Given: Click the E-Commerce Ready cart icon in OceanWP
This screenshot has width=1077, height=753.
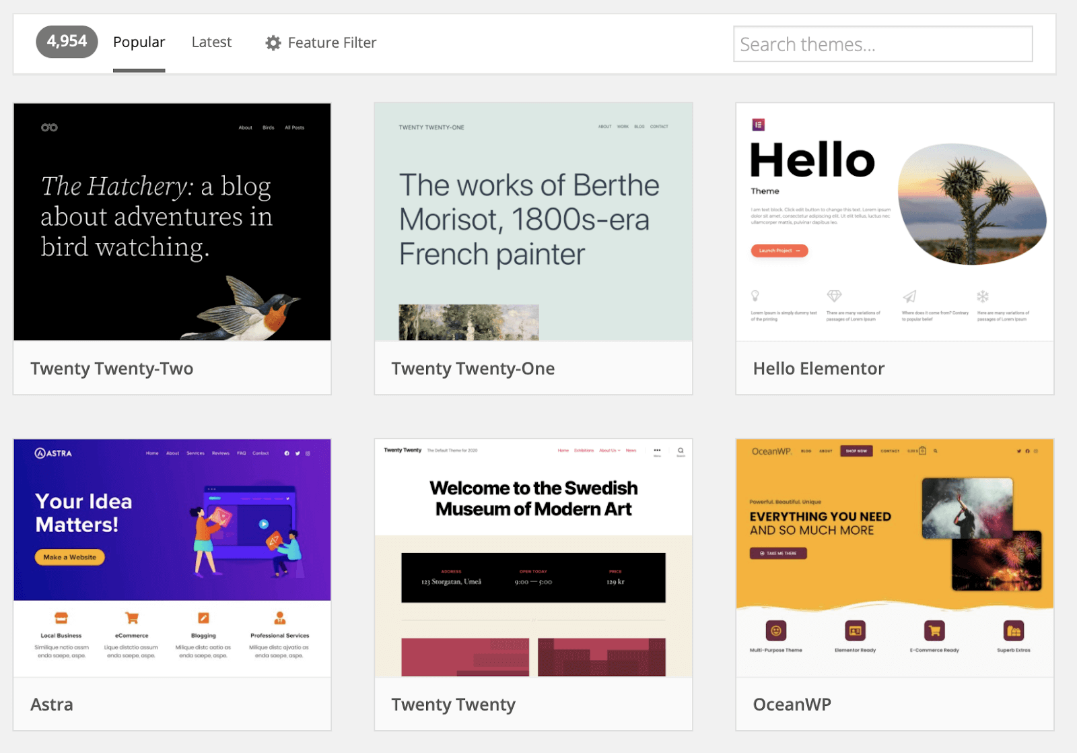Looking at the screenshot, I should click(x=934, y=630).
